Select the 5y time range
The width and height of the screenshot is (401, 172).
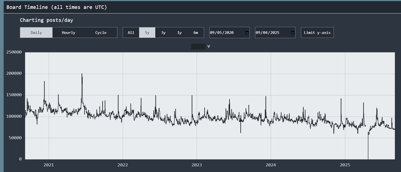tap(147, 33)
